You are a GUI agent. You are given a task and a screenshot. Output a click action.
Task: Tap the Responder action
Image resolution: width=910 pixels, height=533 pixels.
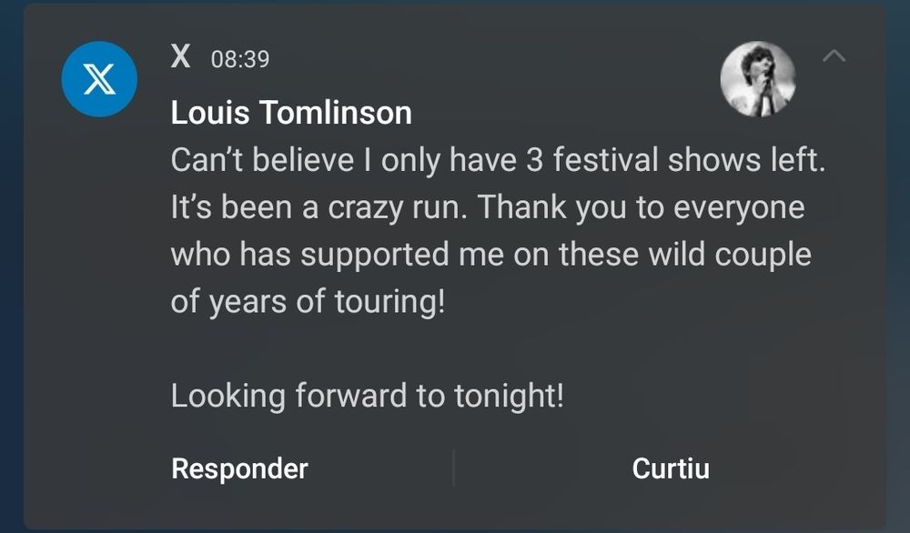(239, 468)
